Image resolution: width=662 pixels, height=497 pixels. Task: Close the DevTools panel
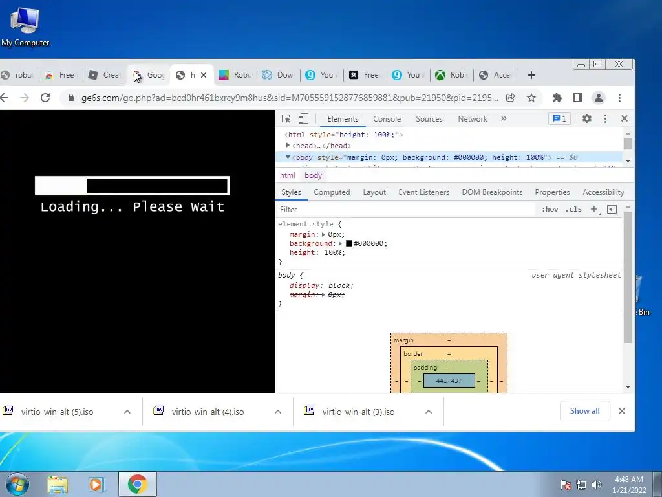coord(625,119)
